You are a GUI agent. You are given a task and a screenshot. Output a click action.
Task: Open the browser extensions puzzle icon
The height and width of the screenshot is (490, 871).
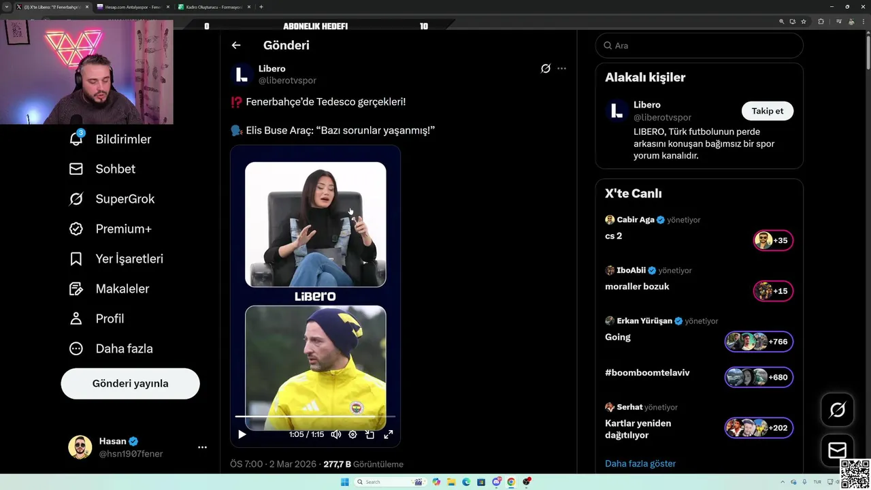coord(821,22)
